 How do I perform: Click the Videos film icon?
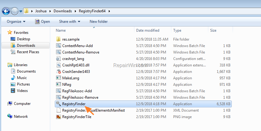(x=13, y=91)
